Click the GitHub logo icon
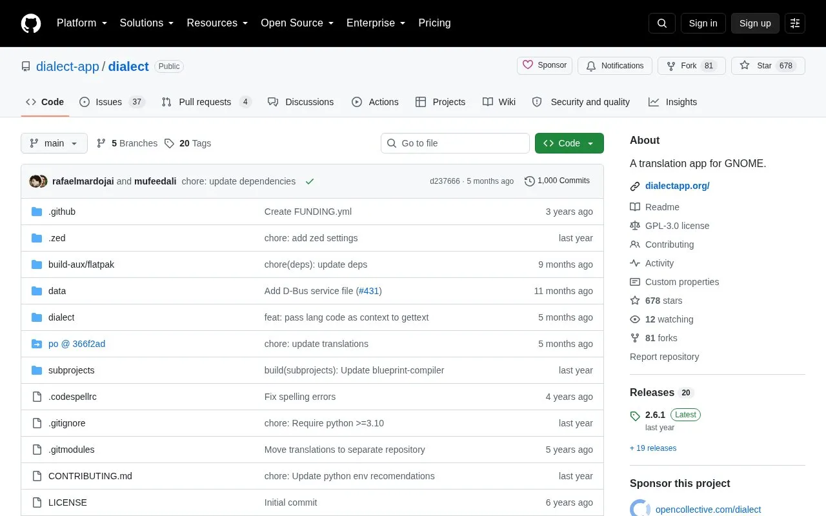 (x=31, y=23)
